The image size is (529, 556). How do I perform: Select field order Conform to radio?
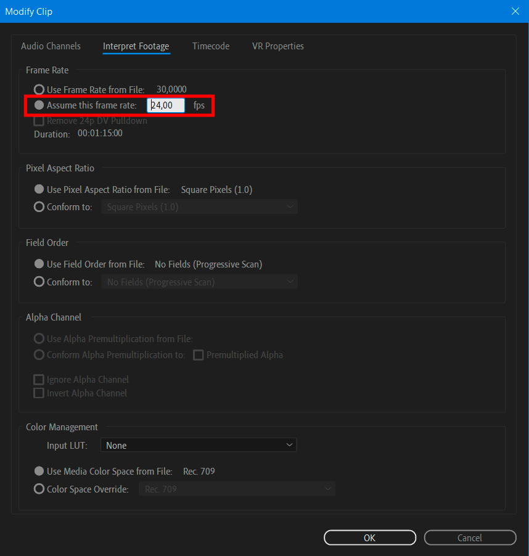point(39,282)
